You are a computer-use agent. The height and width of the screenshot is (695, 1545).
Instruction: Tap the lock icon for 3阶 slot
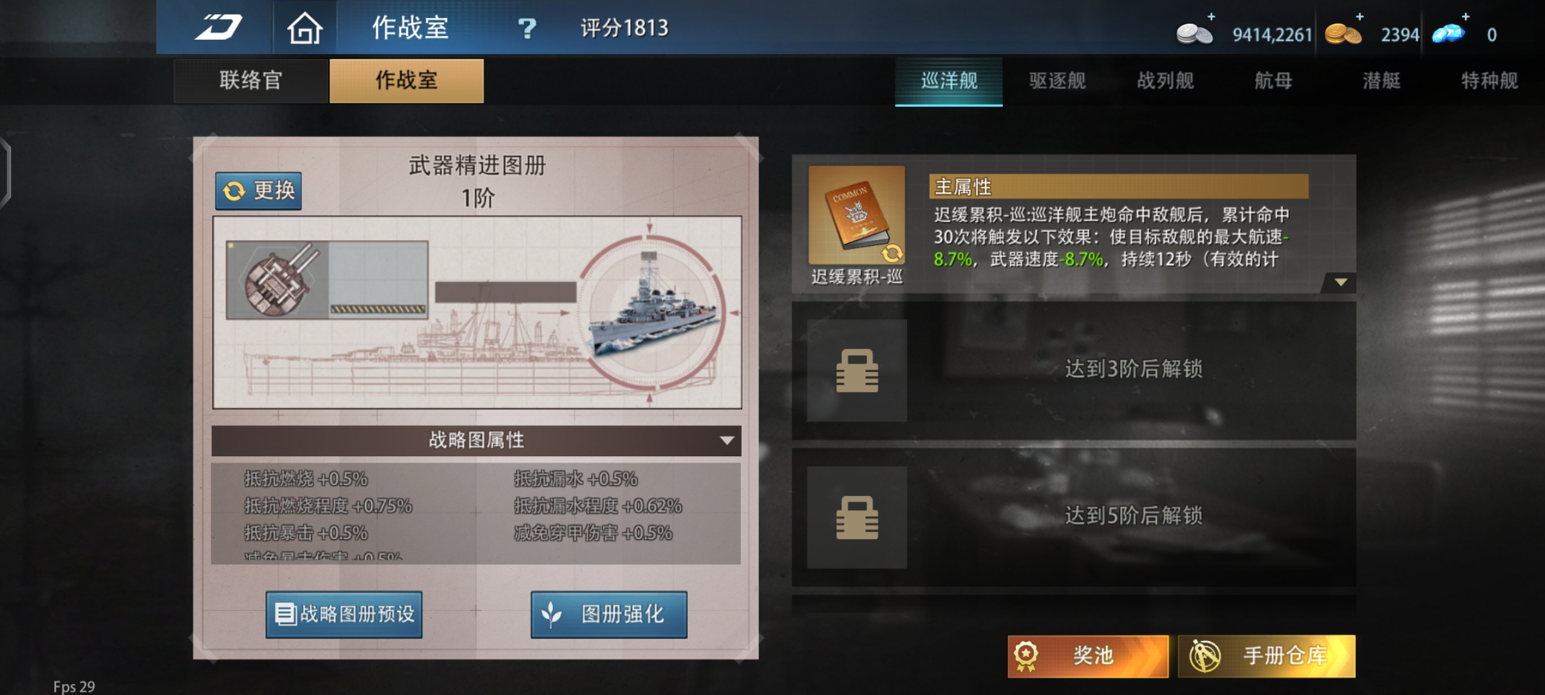pos(857,371)
